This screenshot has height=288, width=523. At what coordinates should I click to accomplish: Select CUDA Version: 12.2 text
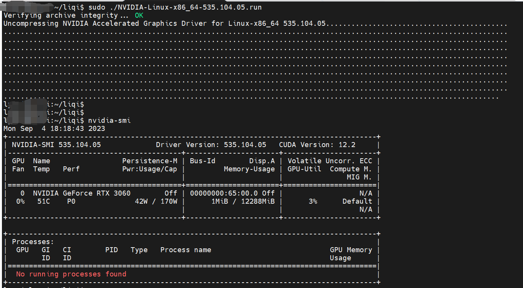pos(317,145)
